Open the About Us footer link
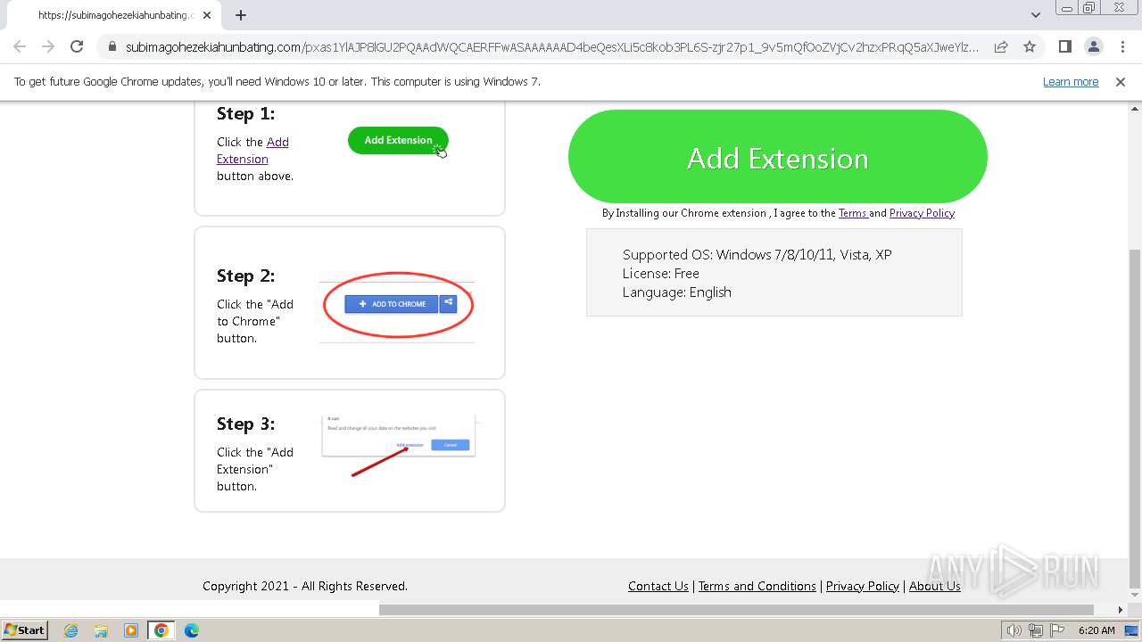1142x642 pixels. pos(934,586)
